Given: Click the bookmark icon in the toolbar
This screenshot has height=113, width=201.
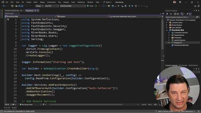Looking at the screenshot, I should [x=136, y=6].
